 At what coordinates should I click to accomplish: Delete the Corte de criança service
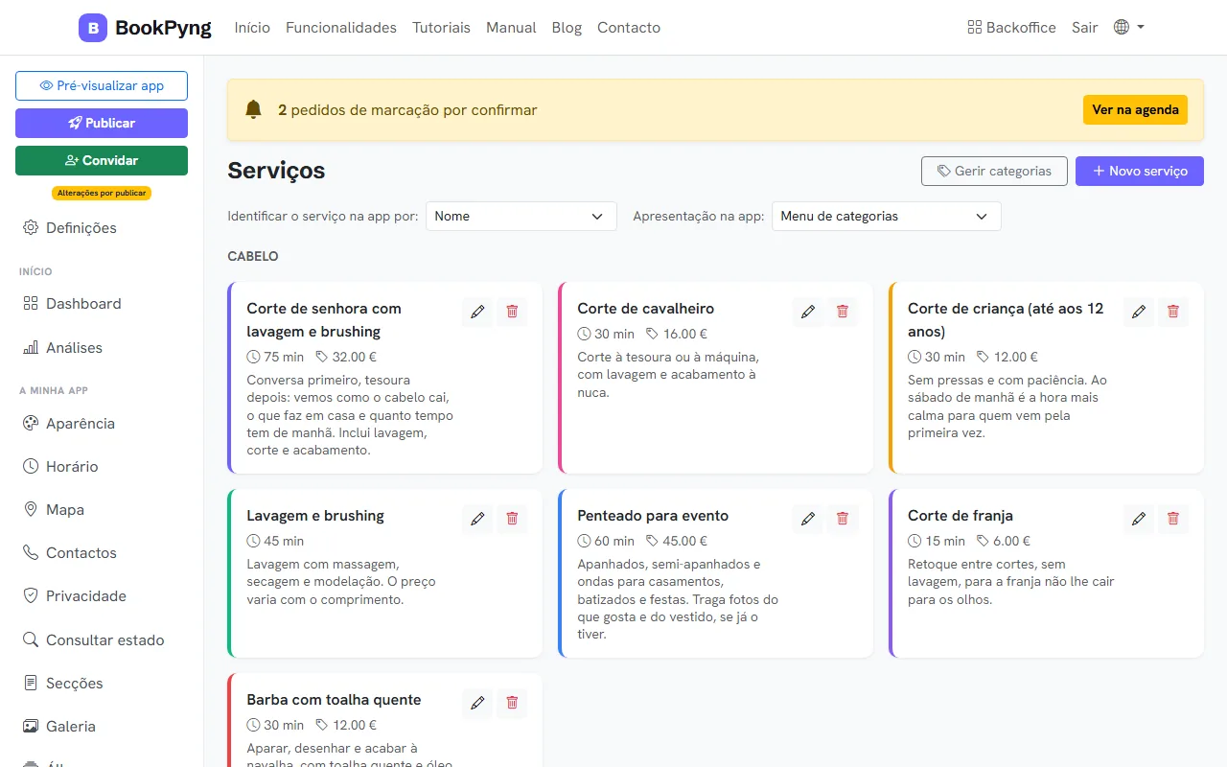point(1173,312)
